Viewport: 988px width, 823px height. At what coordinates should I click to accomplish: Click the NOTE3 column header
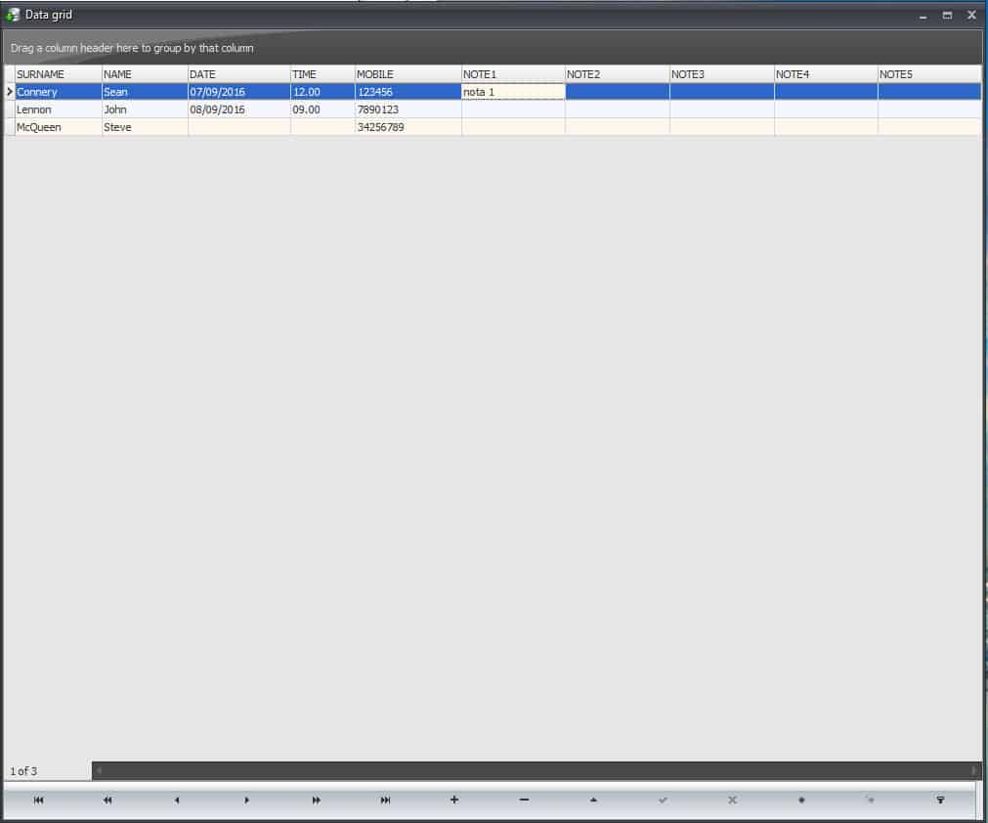[721, 74]
